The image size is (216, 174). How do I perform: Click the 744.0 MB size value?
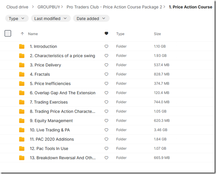tap(162, 102)
